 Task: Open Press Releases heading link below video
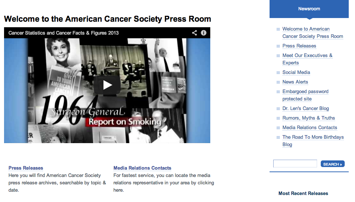point(26,168)
